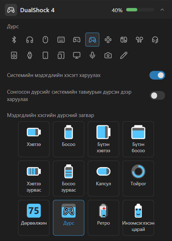Pick the Босоо зурвас battery style
Viewport: 172px width, 241px height.
(69, 178)
